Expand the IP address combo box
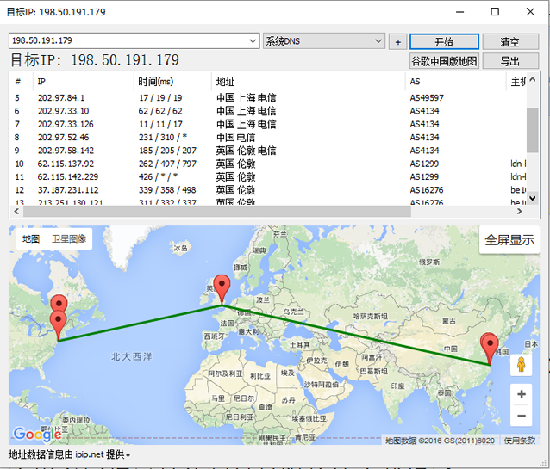The width and height of the screenshot is (550, 469). pyautogui.click(x=253, y=41)
